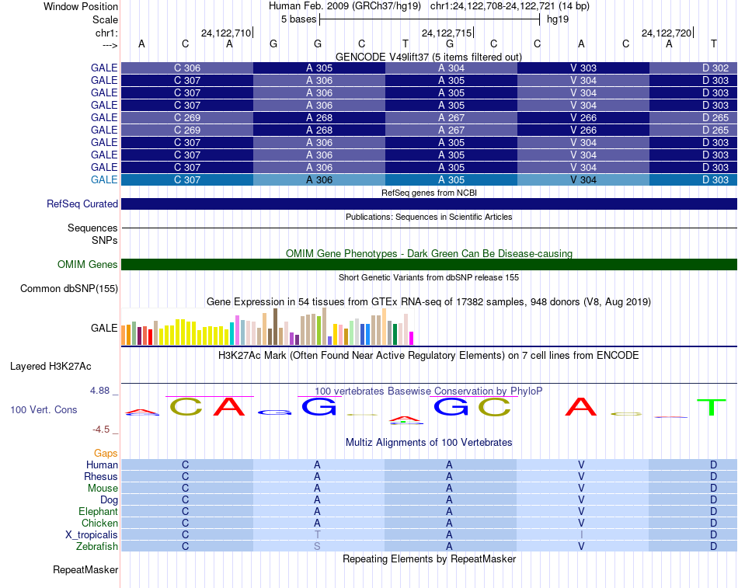Click the orange Gaps label

(106, 454)
